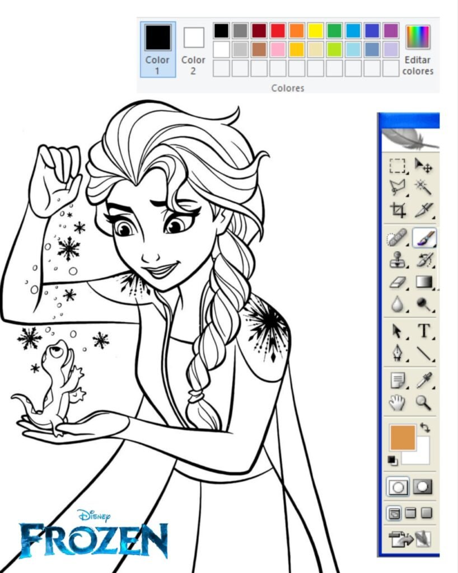Choose full screen mode with menu bar
458x573 pixels.
(x=410, y=513)
